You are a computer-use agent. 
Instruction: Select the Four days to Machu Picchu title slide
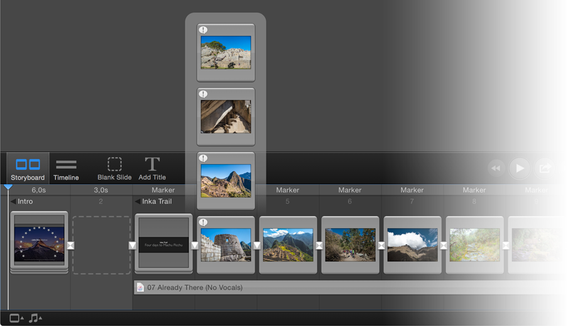click(x=164, y=242)
